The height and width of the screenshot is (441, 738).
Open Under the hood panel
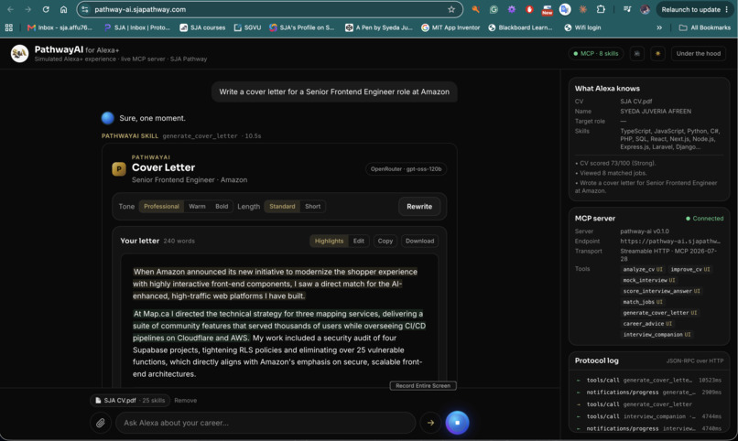pyautogui.click(x=699, y=54)
